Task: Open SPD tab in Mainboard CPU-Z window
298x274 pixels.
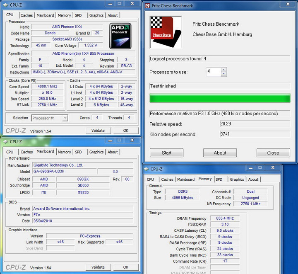Action: pos(78,152)
